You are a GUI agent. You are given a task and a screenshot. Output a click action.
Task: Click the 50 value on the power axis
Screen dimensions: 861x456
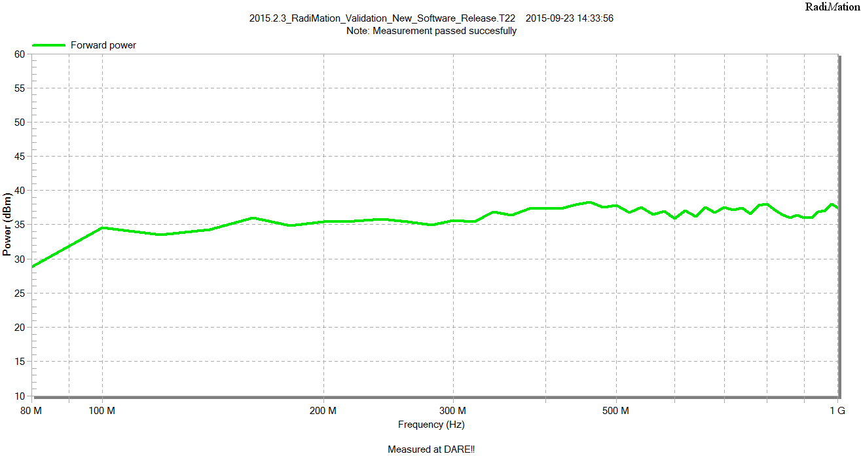(19, 123)
